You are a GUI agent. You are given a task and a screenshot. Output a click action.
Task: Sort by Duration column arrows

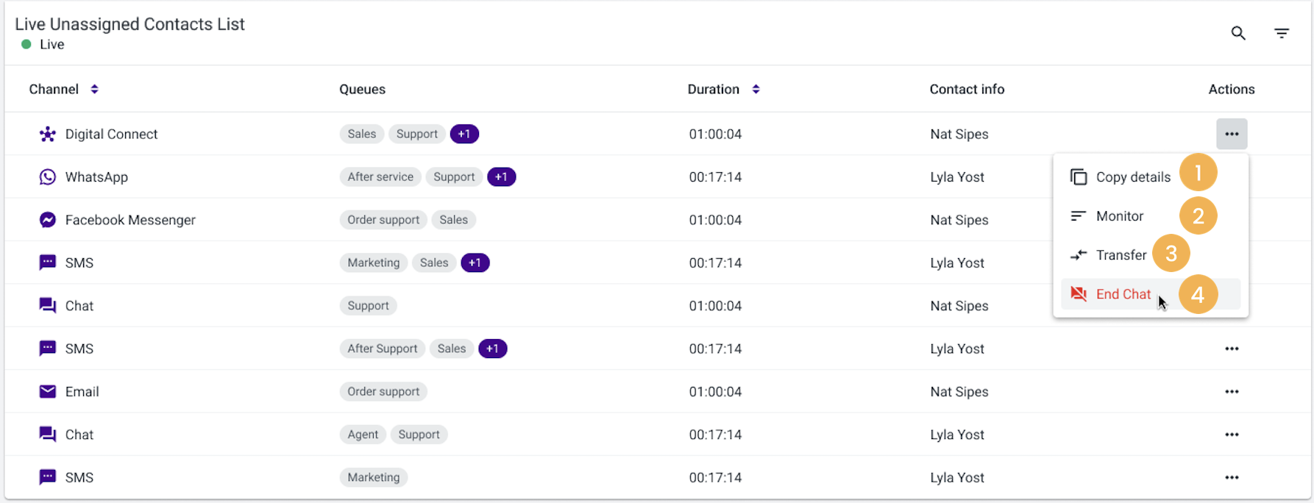[x=756, y=89]
